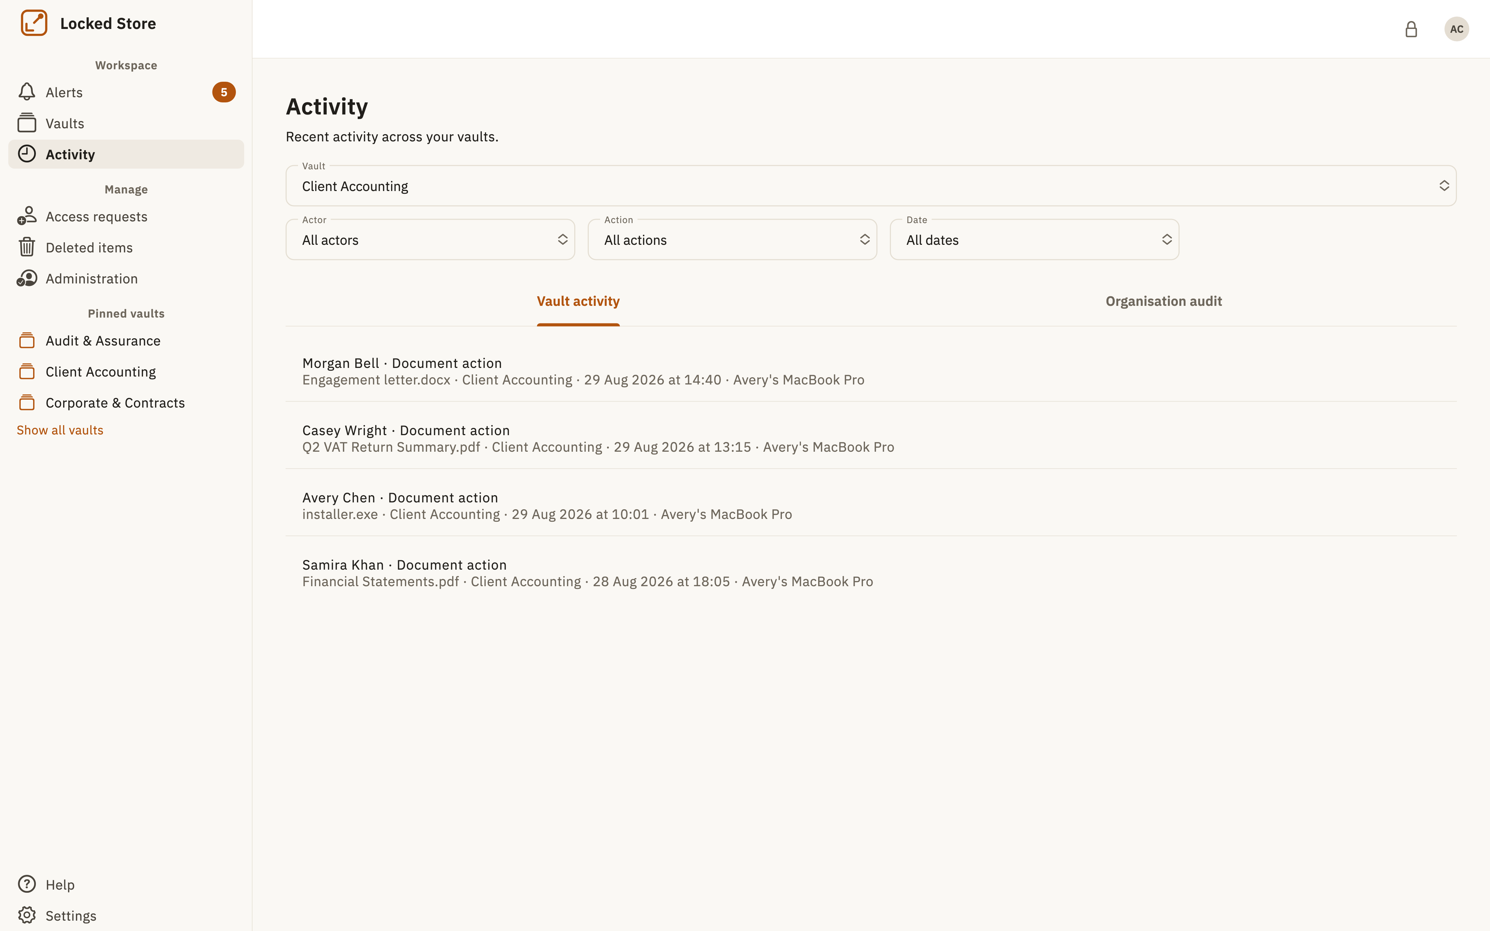Image resolution: width=1490 pixels, height=931 pixels.
Task: Select Morgan Bell document action entry
Action: pos(871,371)
